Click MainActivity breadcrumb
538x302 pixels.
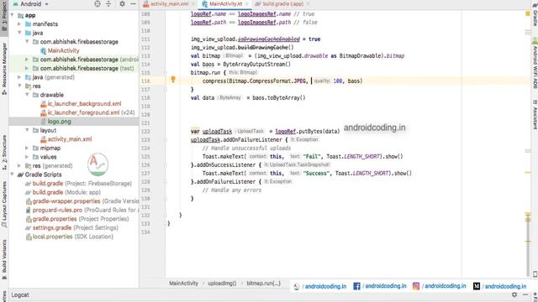183,284
